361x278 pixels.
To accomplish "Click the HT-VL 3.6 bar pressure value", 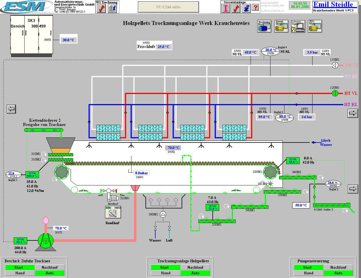I will 307,117.
